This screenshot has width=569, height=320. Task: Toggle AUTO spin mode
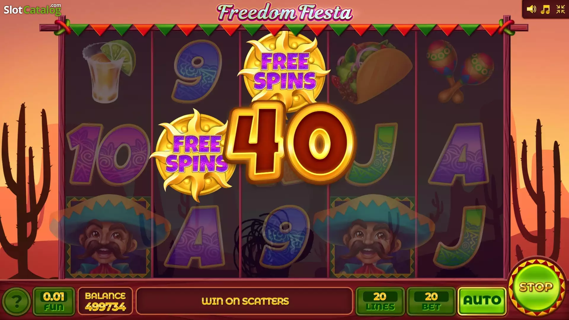[x=482, y=301]
